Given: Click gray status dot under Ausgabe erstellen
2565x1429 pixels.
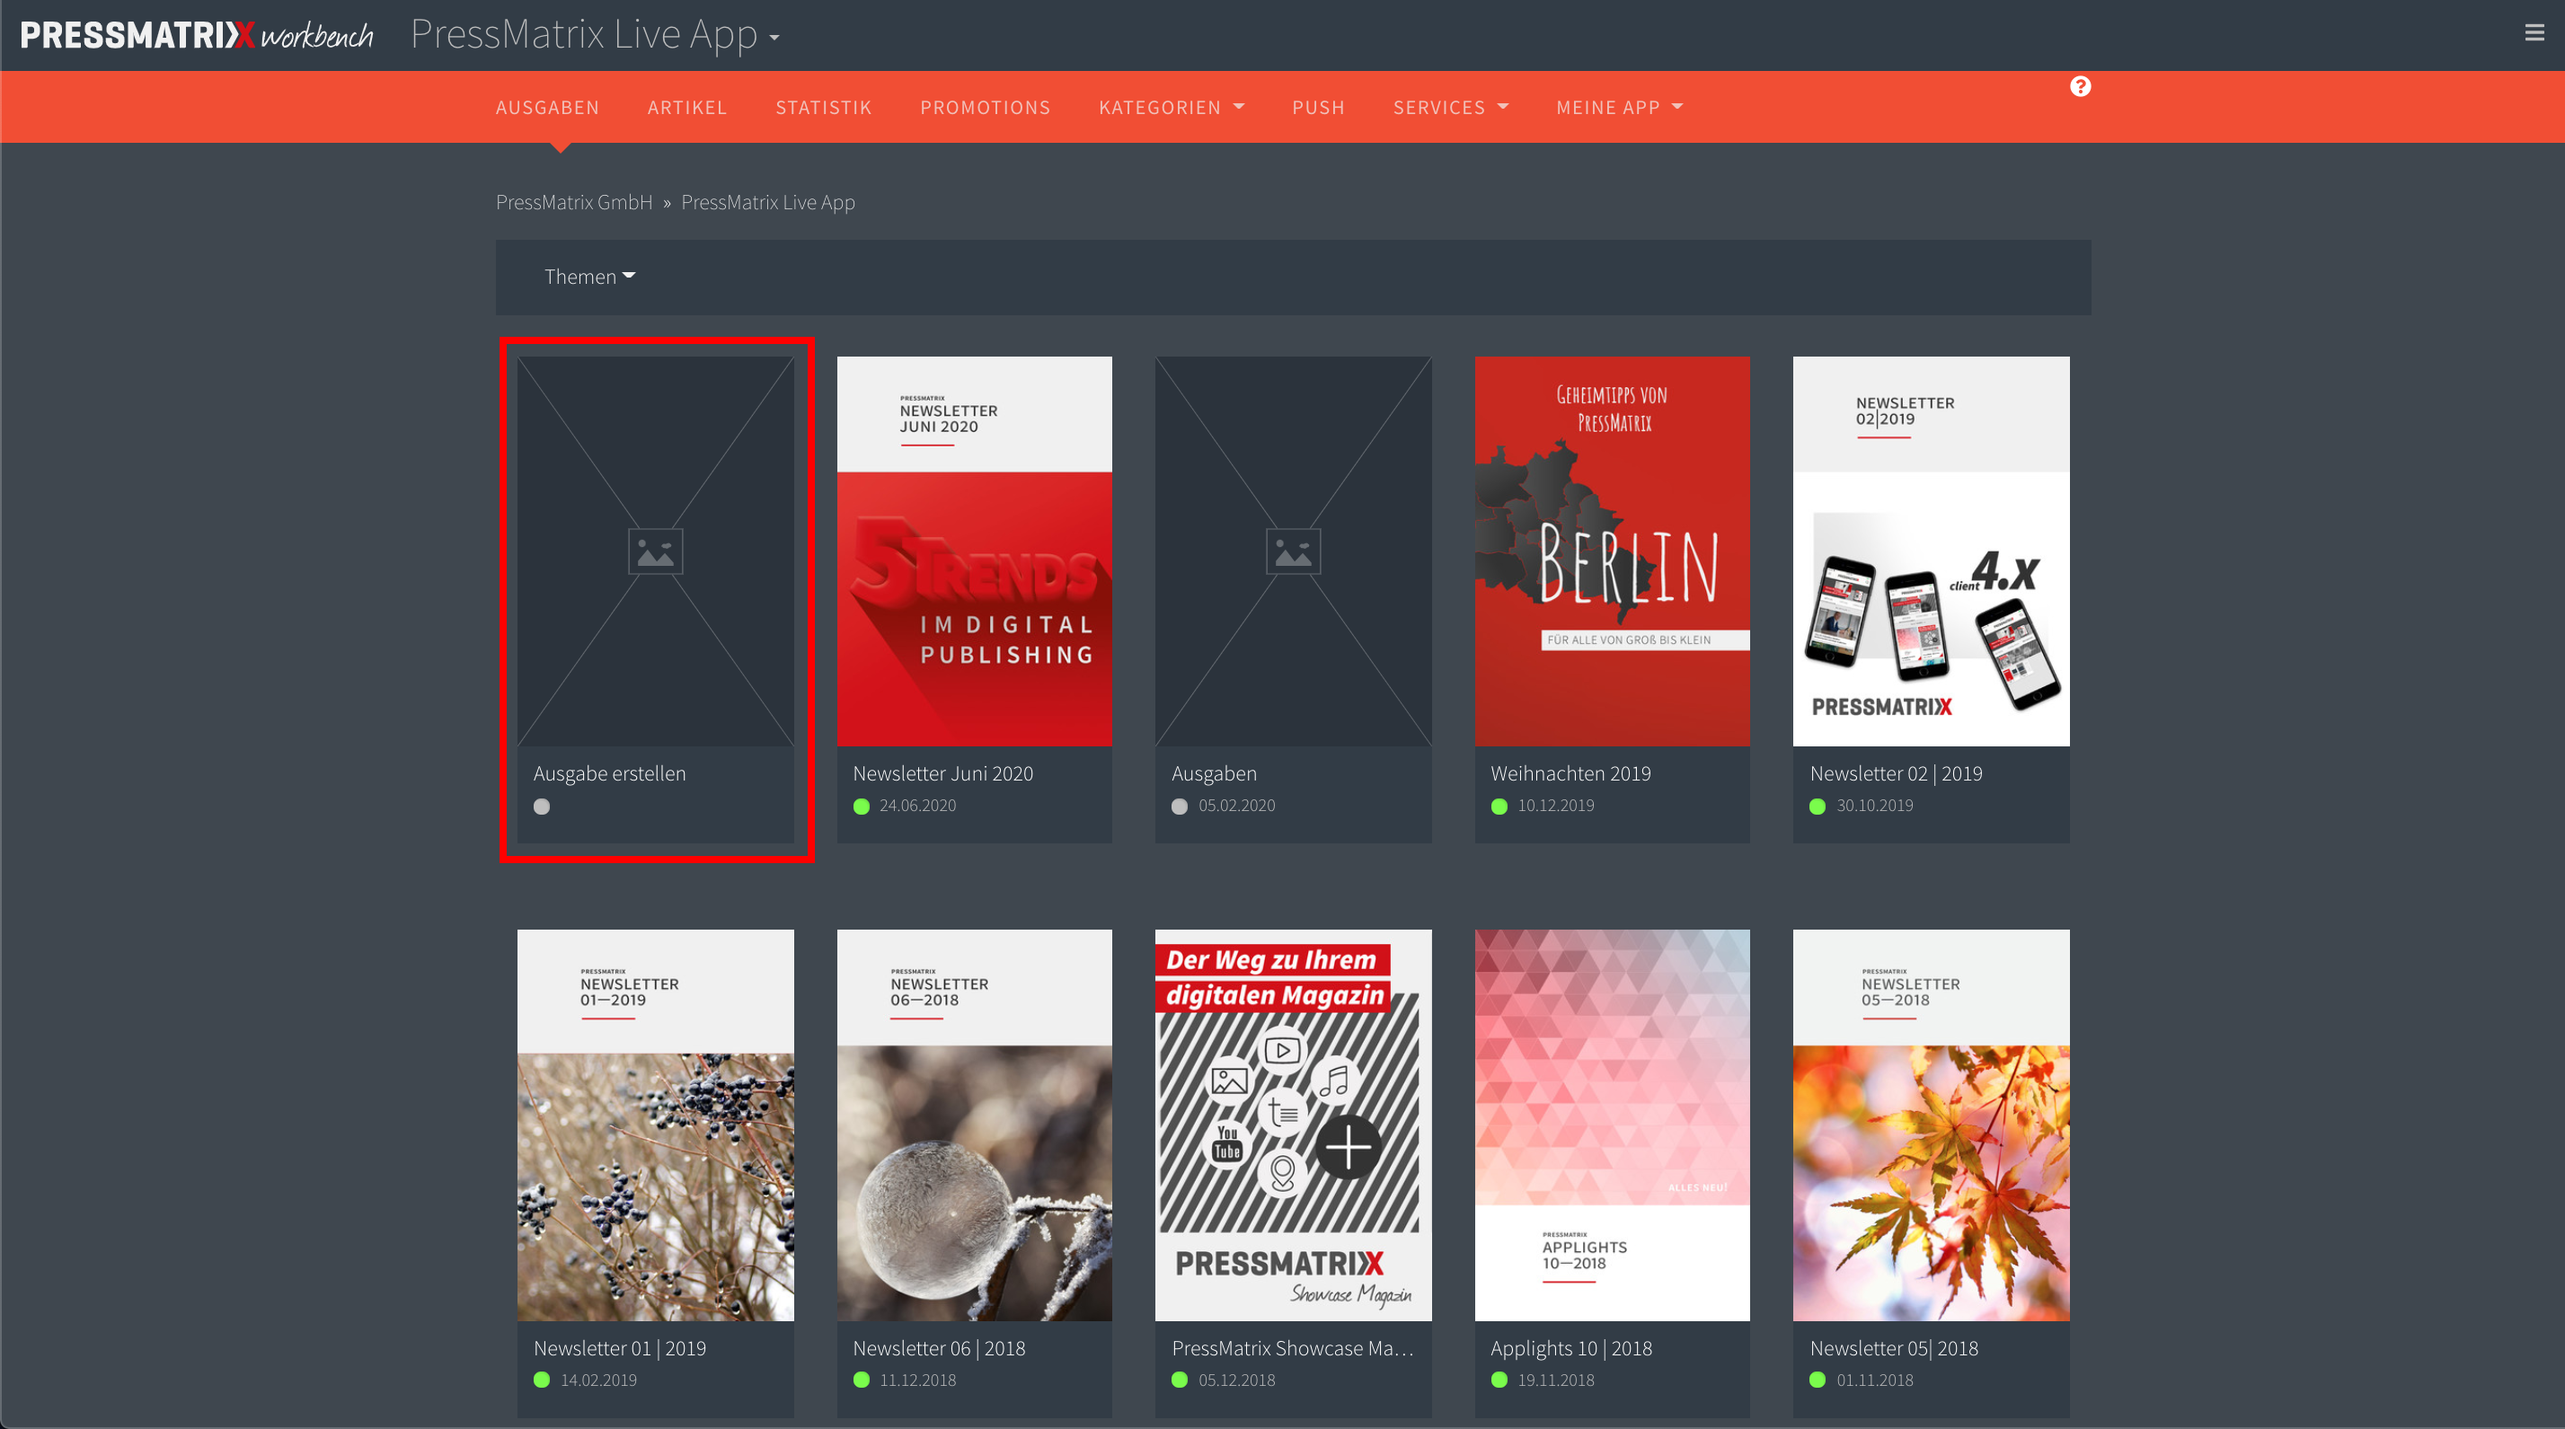Looking at the screenshot, I should coord(542,806).
